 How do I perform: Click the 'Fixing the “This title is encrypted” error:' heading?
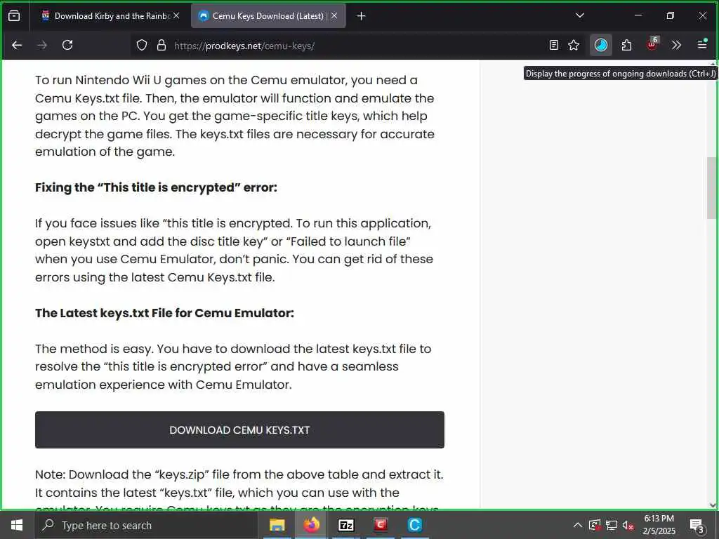point(156,187)
